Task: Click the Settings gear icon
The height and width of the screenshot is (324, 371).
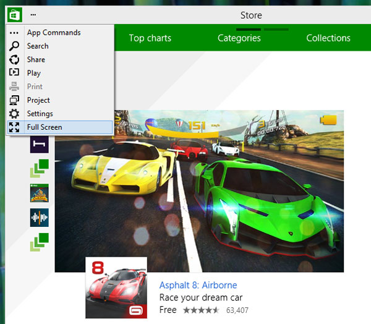Action: [x=14, y=114]
